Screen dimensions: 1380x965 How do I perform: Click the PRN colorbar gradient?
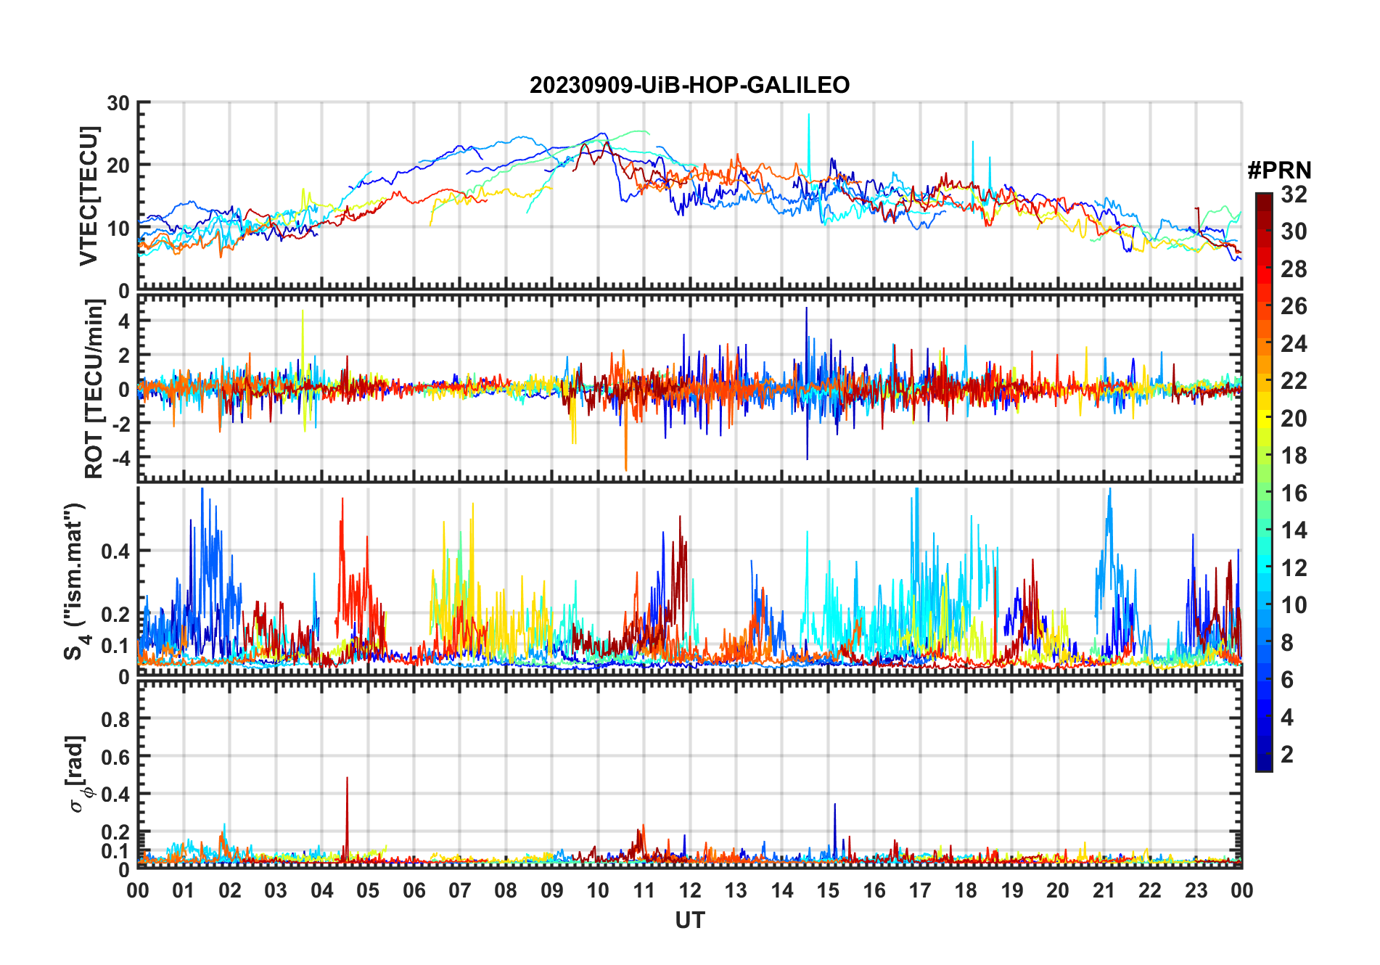pos(1263,482)
